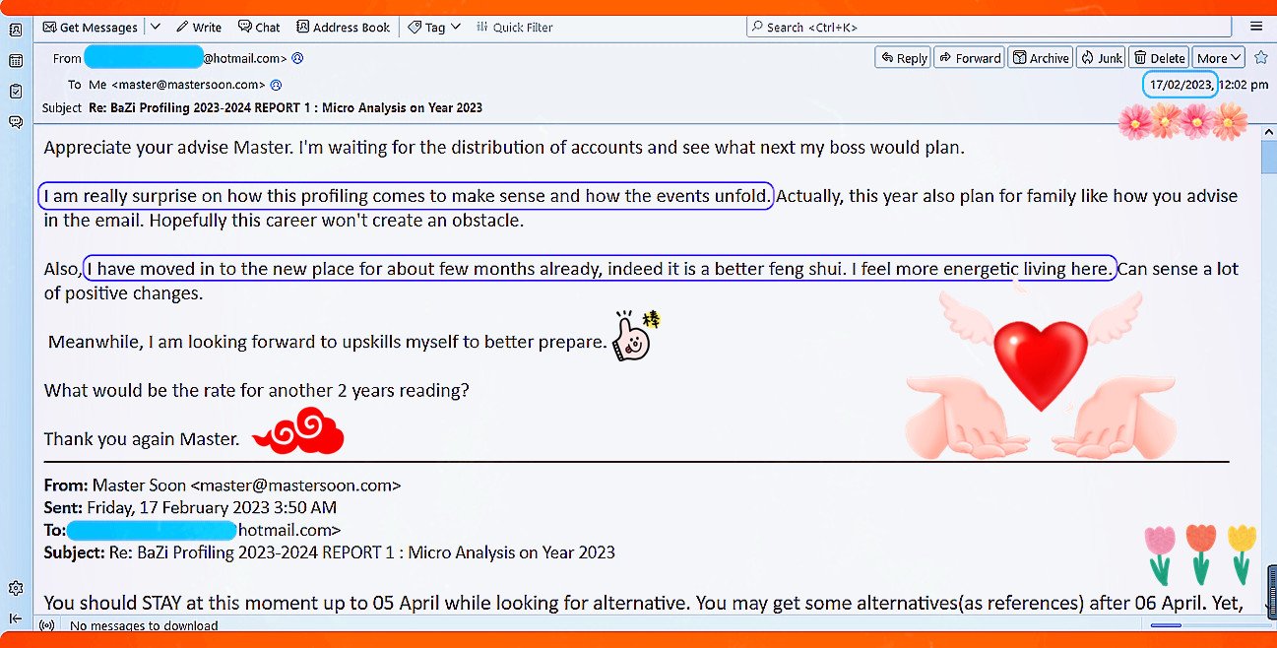Reply to this email

point(903,58)
